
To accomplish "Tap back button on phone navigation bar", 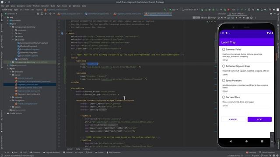I will coord(231,141).
